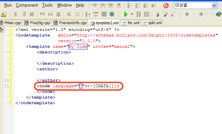Image resolution: width=222 pixels, height=134 pixels.
Task: Click the Help book icon
Action: tap(218, 14)
